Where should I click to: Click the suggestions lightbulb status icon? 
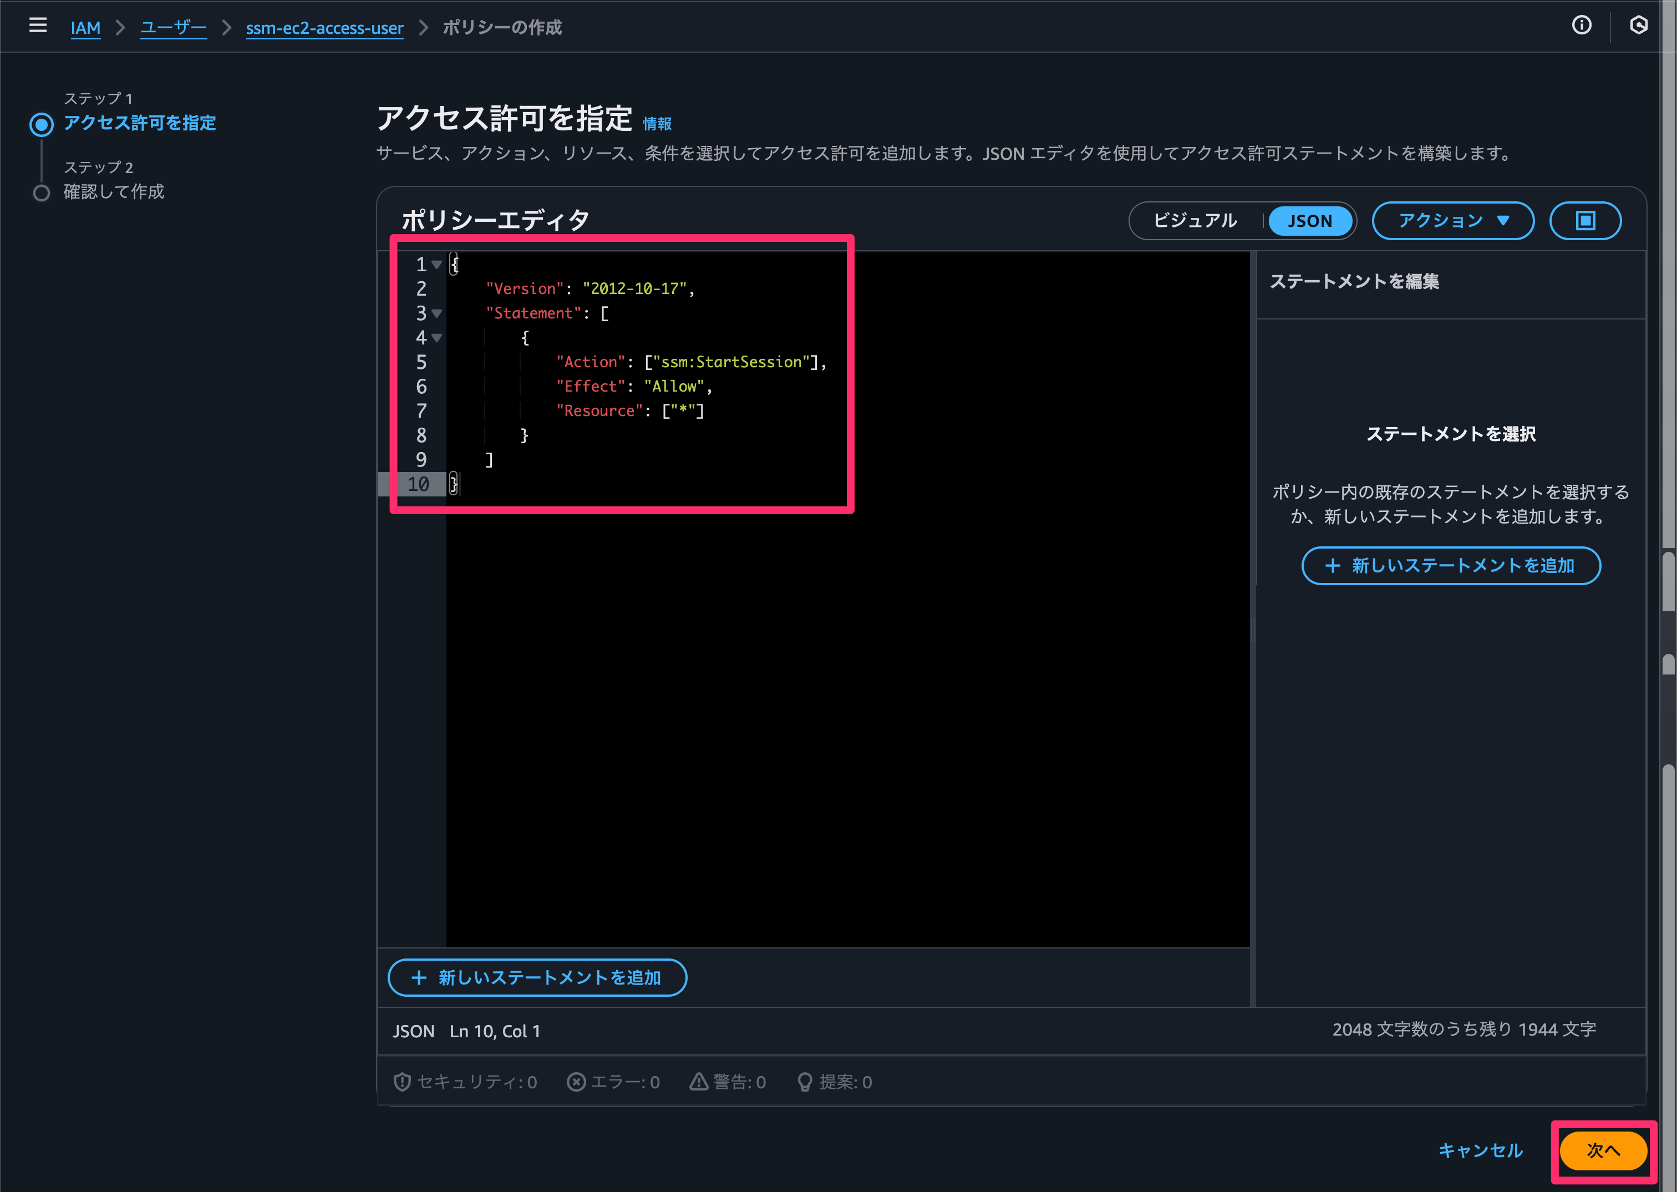(805, 1082)
